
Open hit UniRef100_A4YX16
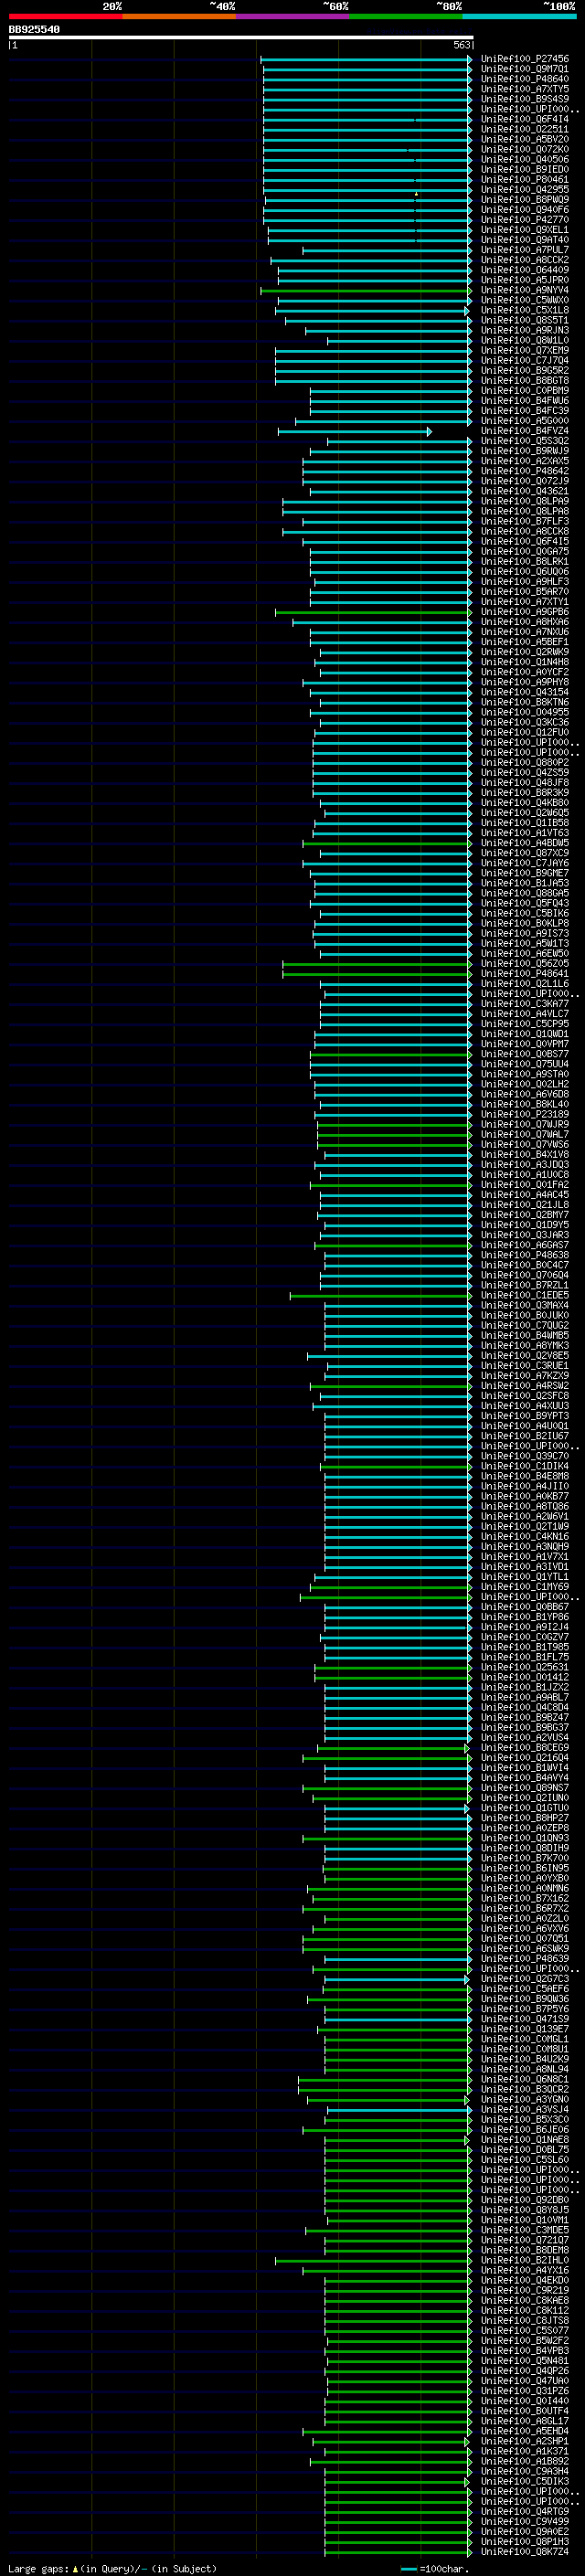click(x=525, y=2270)
